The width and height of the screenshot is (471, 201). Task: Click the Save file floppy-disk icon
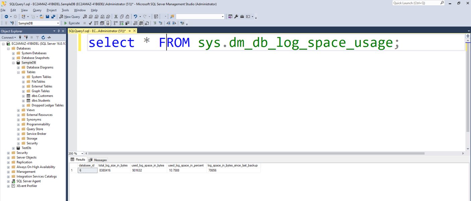tap(48, 16)
